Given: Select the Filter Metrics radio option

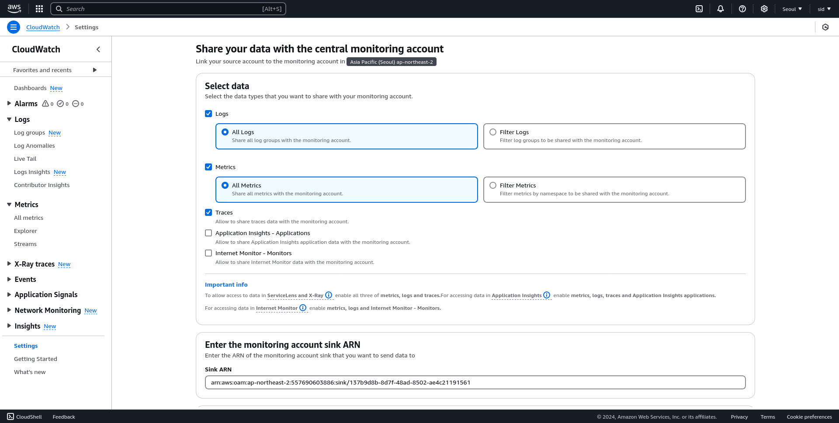Looking at the screenshot, I should point(493,185).
